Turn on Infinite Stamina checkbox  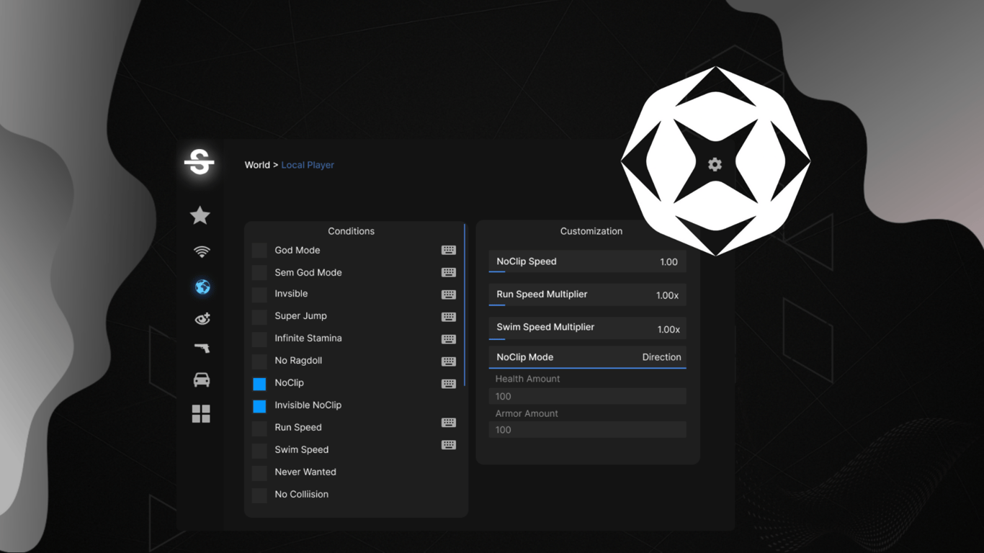click(259, 339)
